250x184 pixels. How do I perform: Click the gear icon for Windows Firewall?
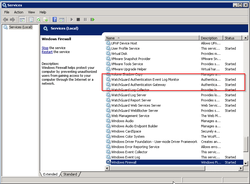coord(108,162)
